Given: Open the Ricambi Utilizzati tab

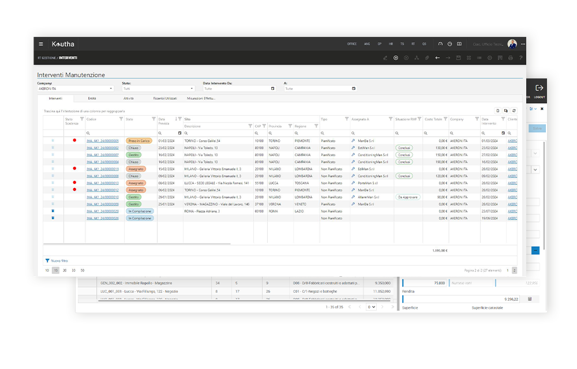Looking at the screenshot, I should pos(166,99).
